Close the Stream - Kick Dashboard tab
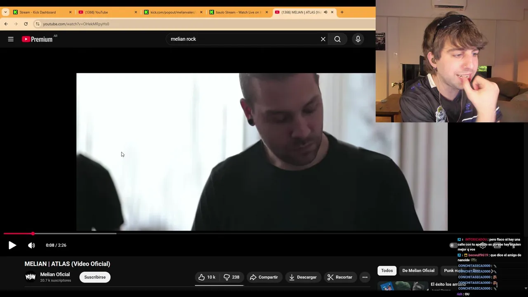This screenshot has width=528, height=297. pos(70,12)
